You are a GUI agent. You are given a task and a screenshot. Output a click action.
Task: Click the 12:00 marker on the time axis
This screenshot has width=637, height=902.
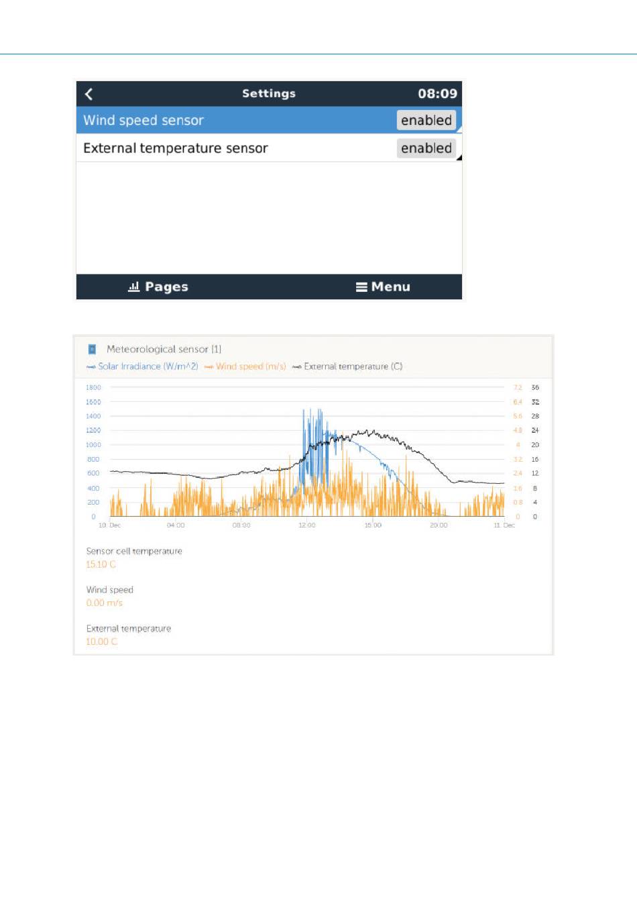click(x=307, y=525)
